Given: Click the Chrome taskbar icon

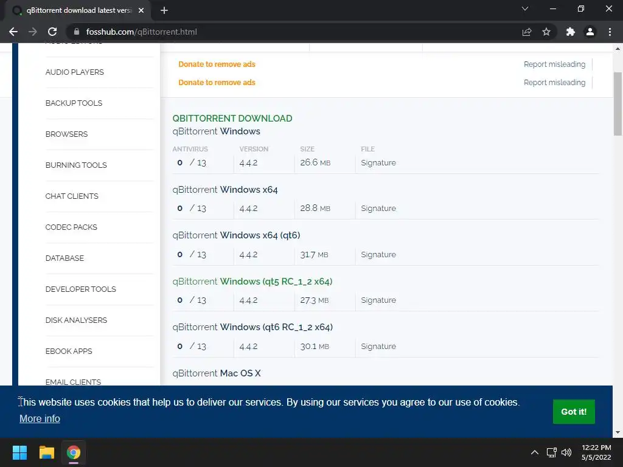Looking at the screenshot, I should click(x=74, y=452).
